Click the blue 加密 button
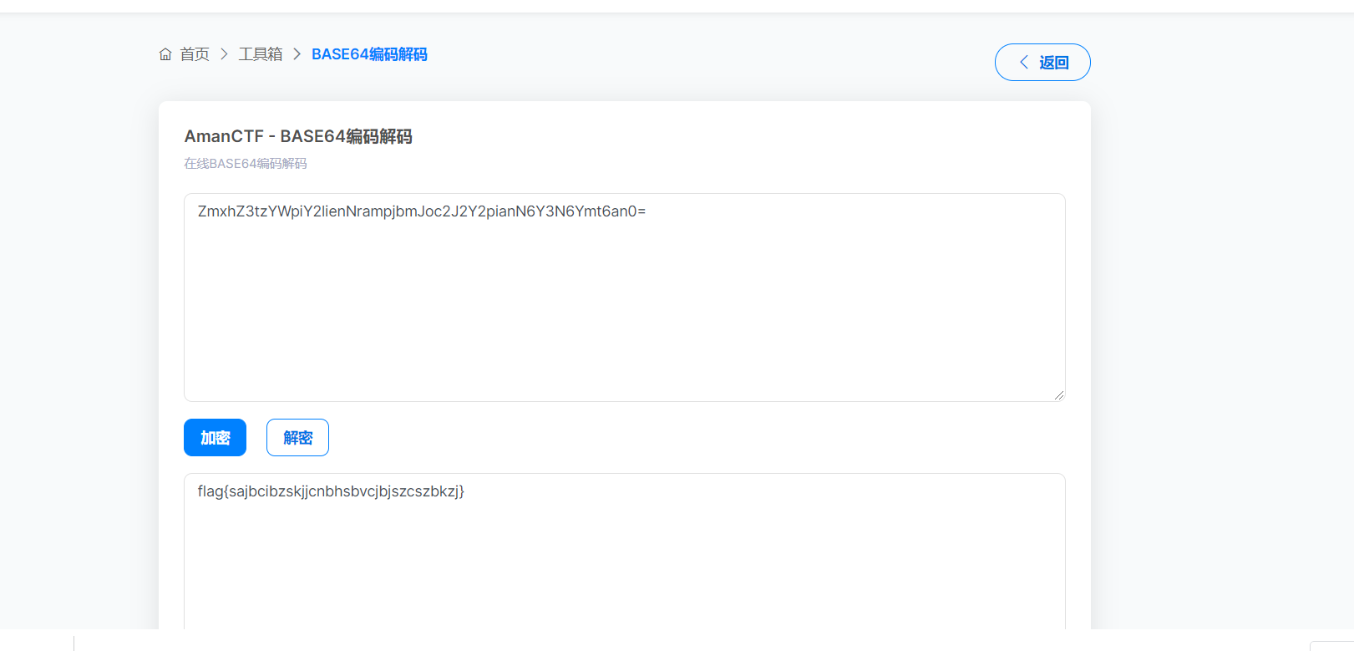The width and height of the screenshot is (1354, 651). pyautogui.click(x=215, y=438)
